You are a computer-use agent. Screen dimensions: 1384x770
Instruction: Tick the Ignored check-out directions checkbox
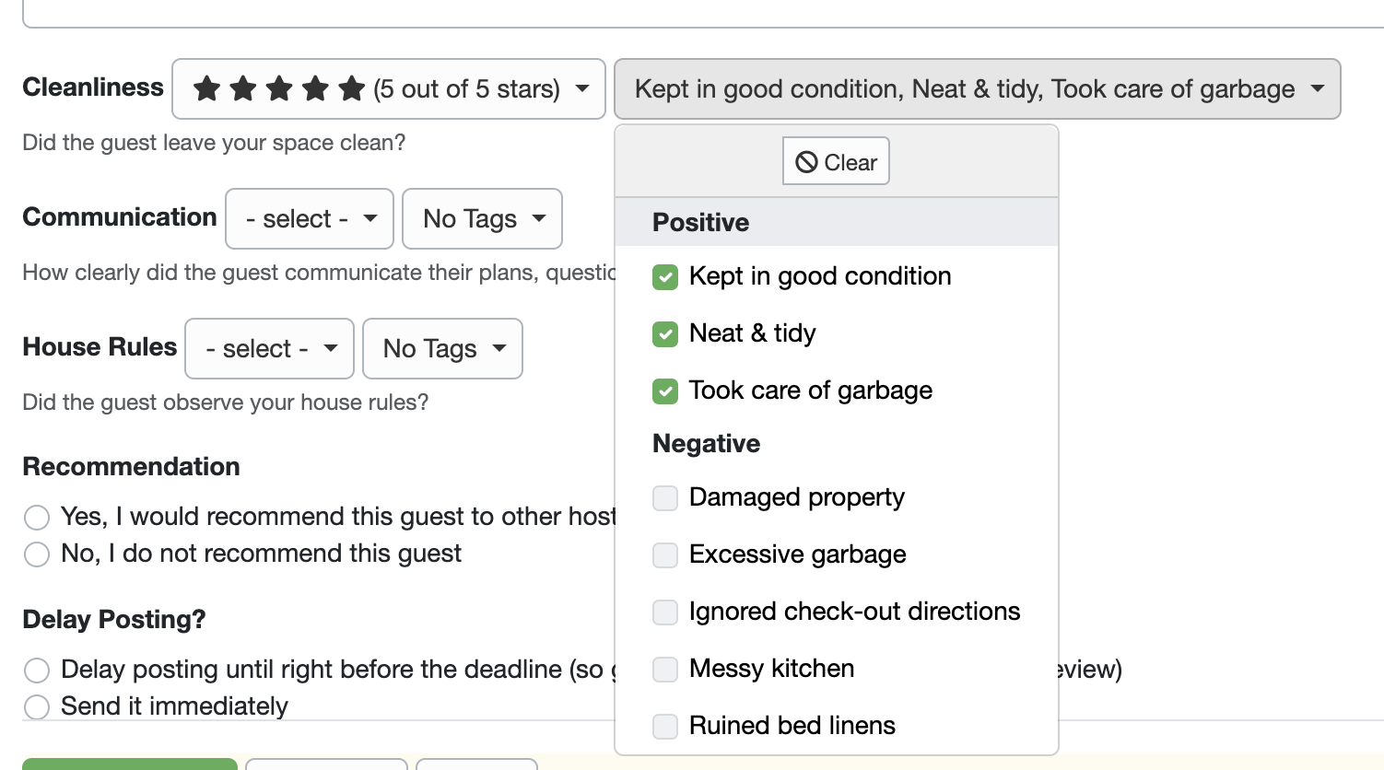pyautogui.click(x=665, y=612)
